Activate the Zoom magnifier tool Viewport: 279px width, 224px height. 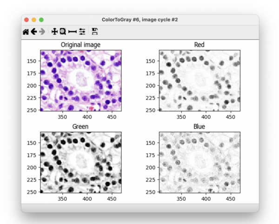tap(62, 32)
